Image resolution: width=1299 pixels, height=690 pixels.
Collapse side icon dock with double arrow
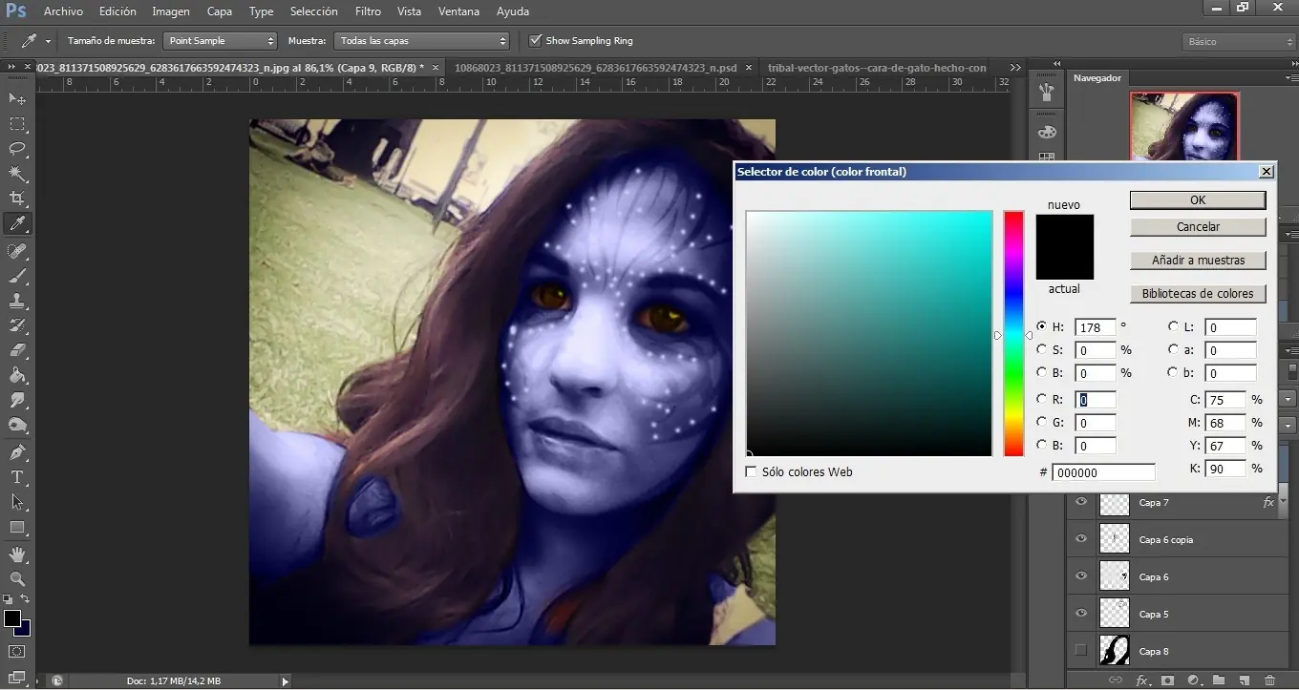(1056, 65)
